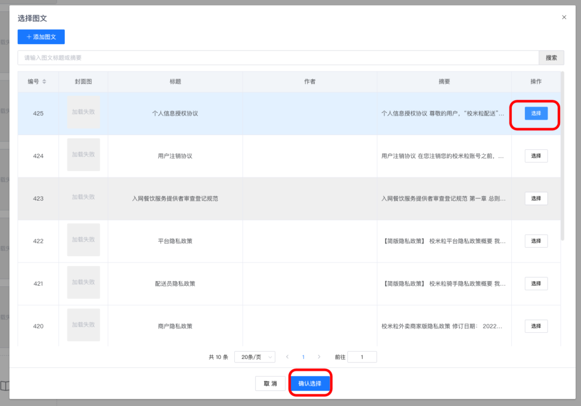
Task: Select page number 1 in pagination
Action: [x=303, y=357]
